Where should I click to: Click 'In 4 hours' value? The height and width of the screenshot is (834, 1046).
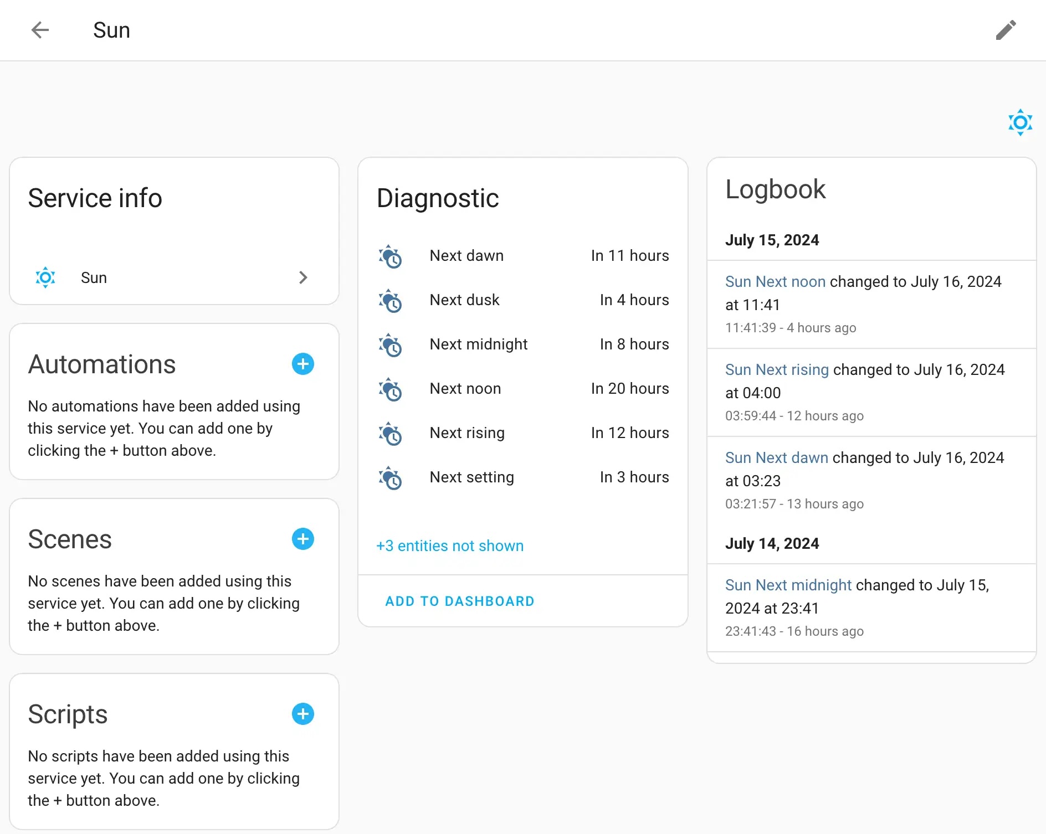[634, 300]
